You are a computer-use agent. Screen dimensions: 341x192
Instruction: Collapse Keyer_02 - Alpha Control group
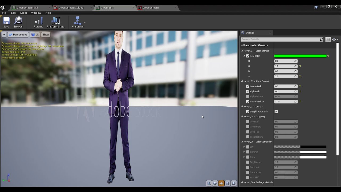[x=242, y=81]
